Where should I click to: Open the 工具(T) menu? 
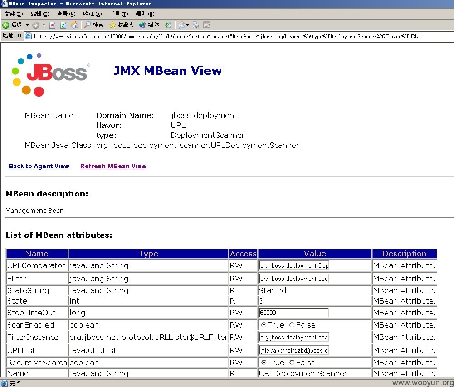[x=119, y=14]
